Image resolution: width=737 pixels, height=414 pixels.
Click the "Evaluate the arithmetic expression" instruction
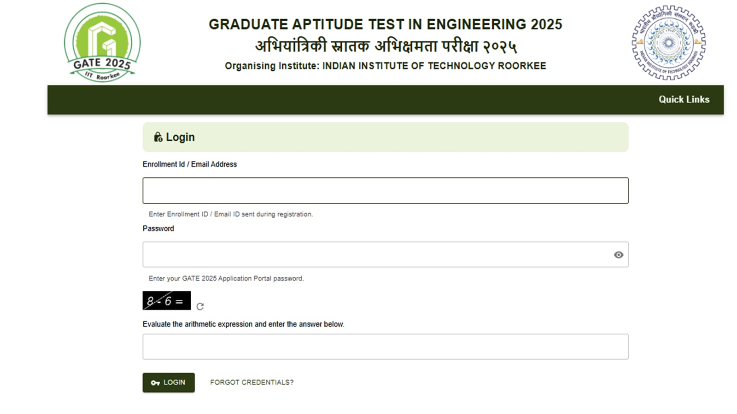(x=243, y=324)
